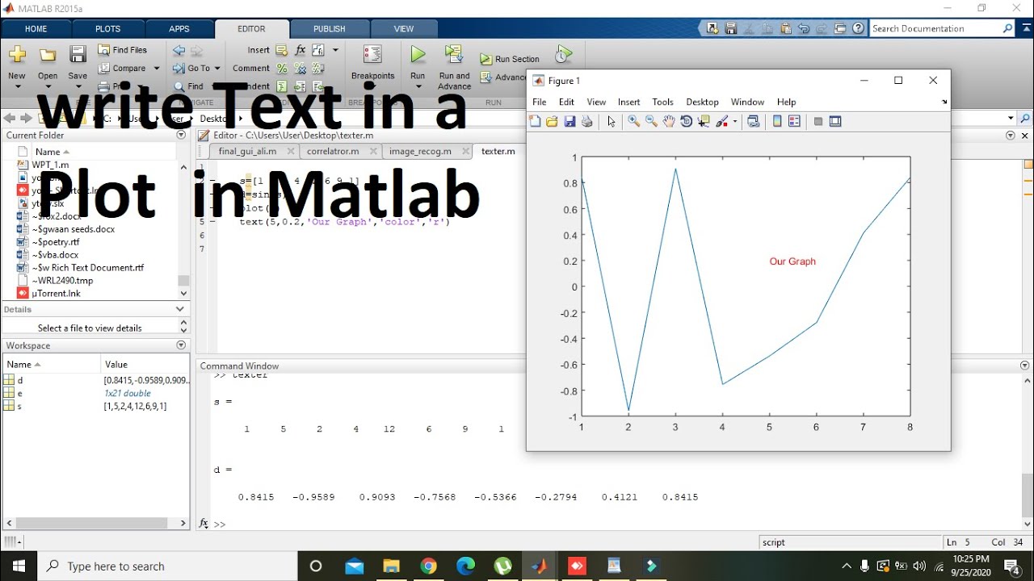The width and height of the screenshot is (1034, 581).
Task: Collapse the Details panel chevron
Action: tap(181, 309)
